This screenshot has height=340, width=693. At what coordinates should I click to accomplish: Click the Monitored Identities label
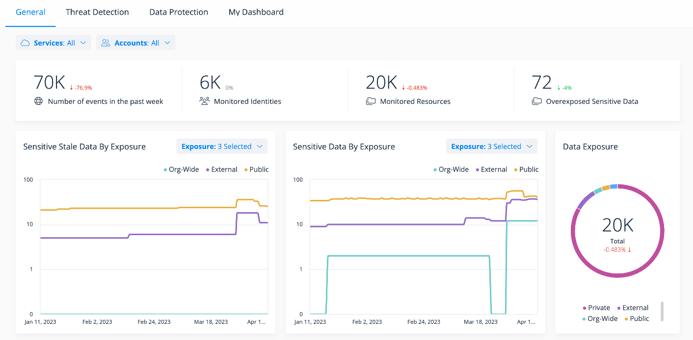click(x=247, y=101)
